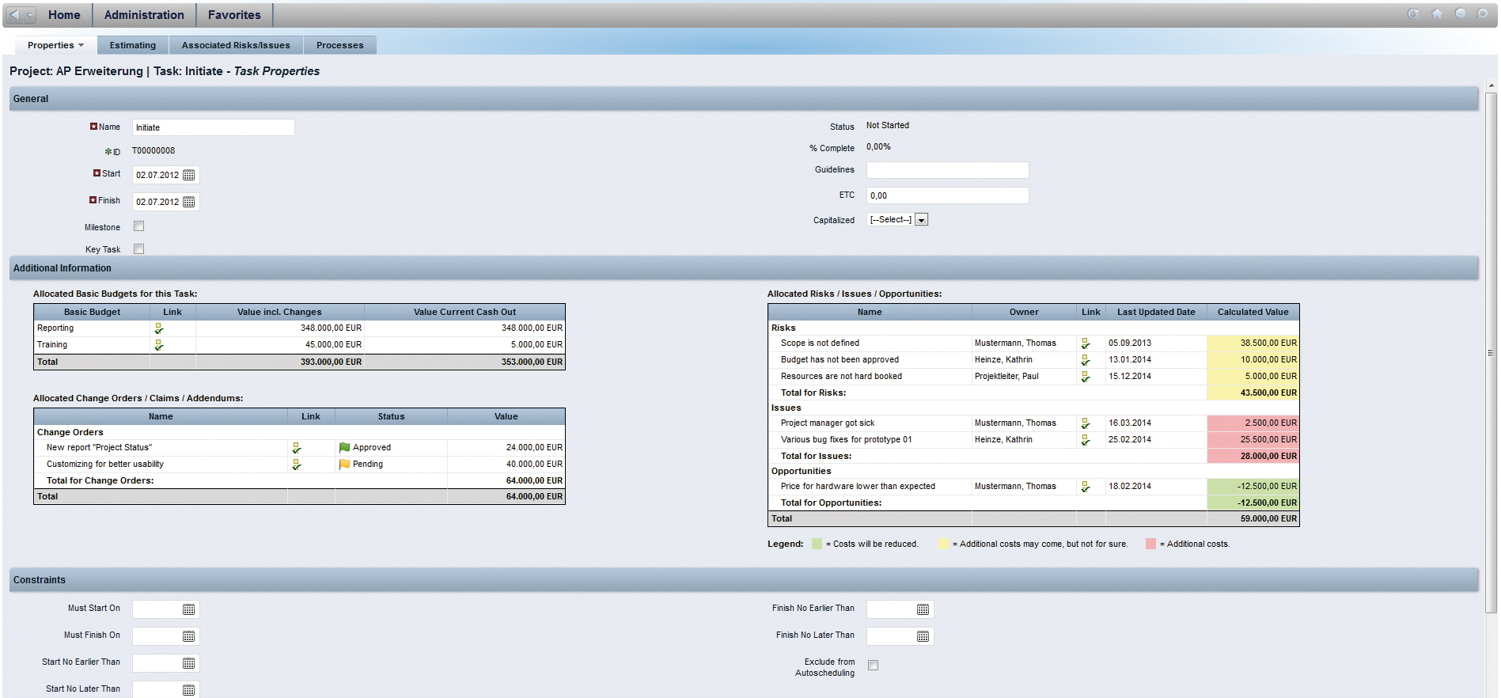Click the ETC input field
1501x698 pixels.
coord(948,195)
